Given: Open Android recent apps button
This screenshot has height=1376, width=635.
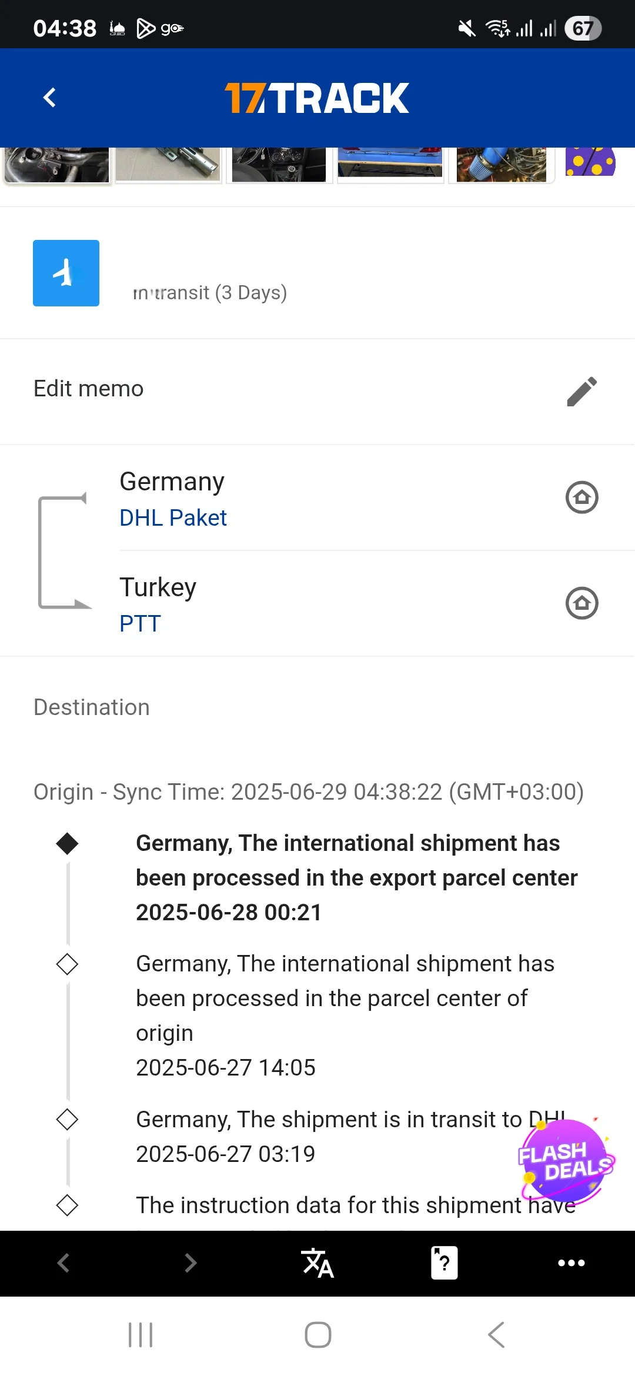Looking at the screenshot, I should [141, 1335].
